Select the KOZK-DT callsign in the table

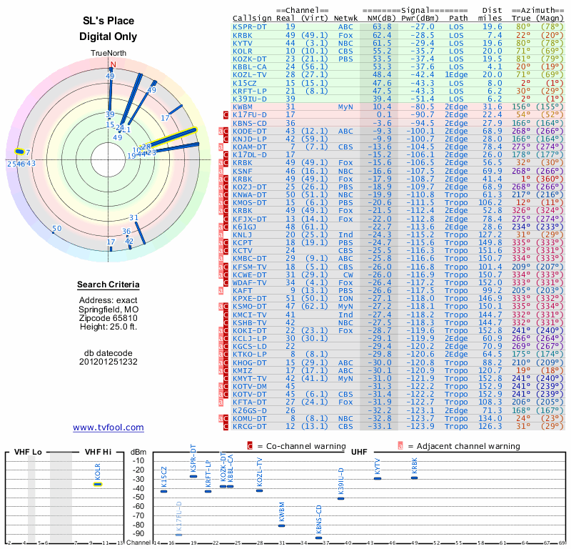[x=250, y=59]
